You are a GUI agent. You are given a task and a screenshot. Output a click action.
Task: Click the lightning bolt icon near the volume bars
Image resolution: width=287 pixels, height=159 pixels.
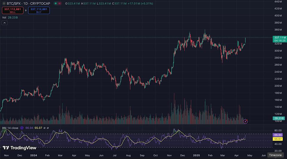pyautogui.click(x=245, y=121)
